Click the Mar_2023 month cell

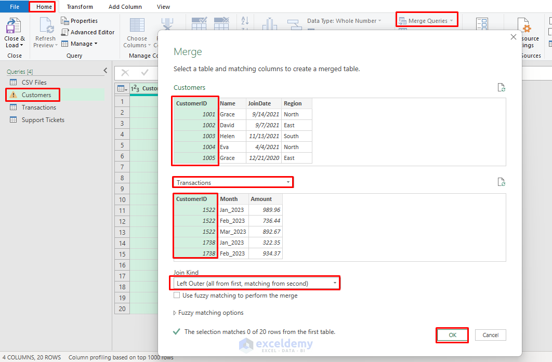(233, 232)
